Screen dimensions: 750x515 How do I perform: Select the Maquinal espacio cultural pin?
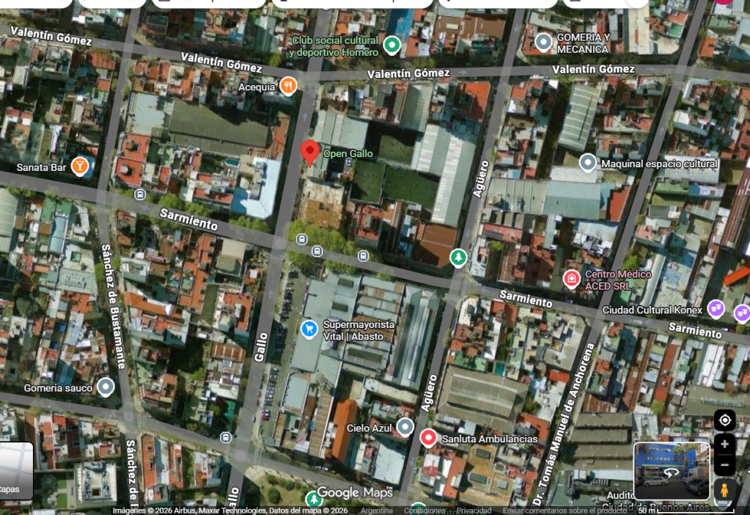[587, 163]
